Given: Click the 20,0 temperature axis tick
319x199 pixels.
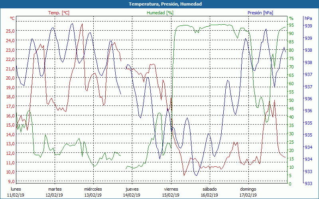Looking at the screenshot, I should pos(11,78).
